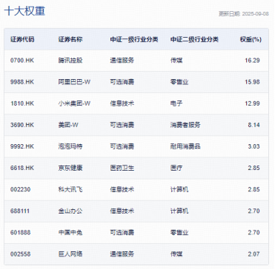Viewport: 275px width, 269px height.
Task: Select security code 6618.HK
Action: pyautogui.click(x=22, y=168)
